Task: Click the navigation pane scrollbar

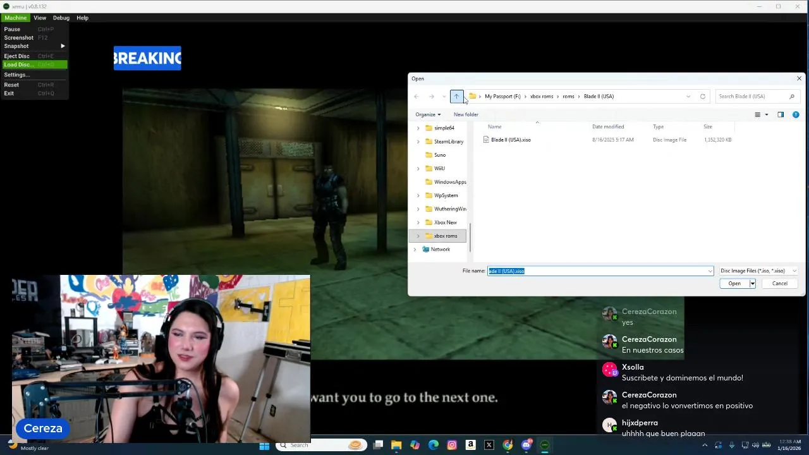Action: (470, 238)
